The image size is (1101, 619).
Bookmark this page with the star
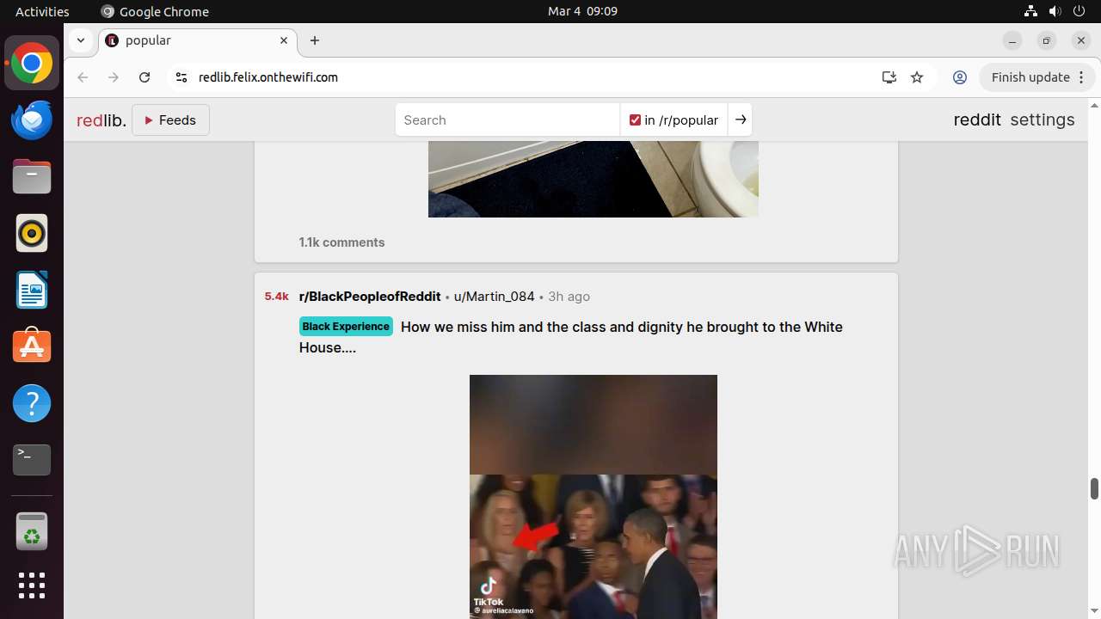point(917,77)
